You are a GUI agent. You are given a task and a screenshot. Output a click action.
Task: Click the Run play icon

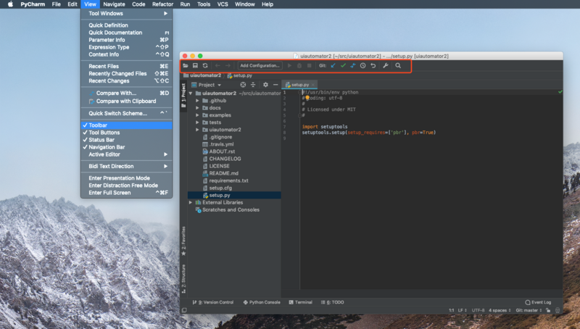(x=289, y=65)
